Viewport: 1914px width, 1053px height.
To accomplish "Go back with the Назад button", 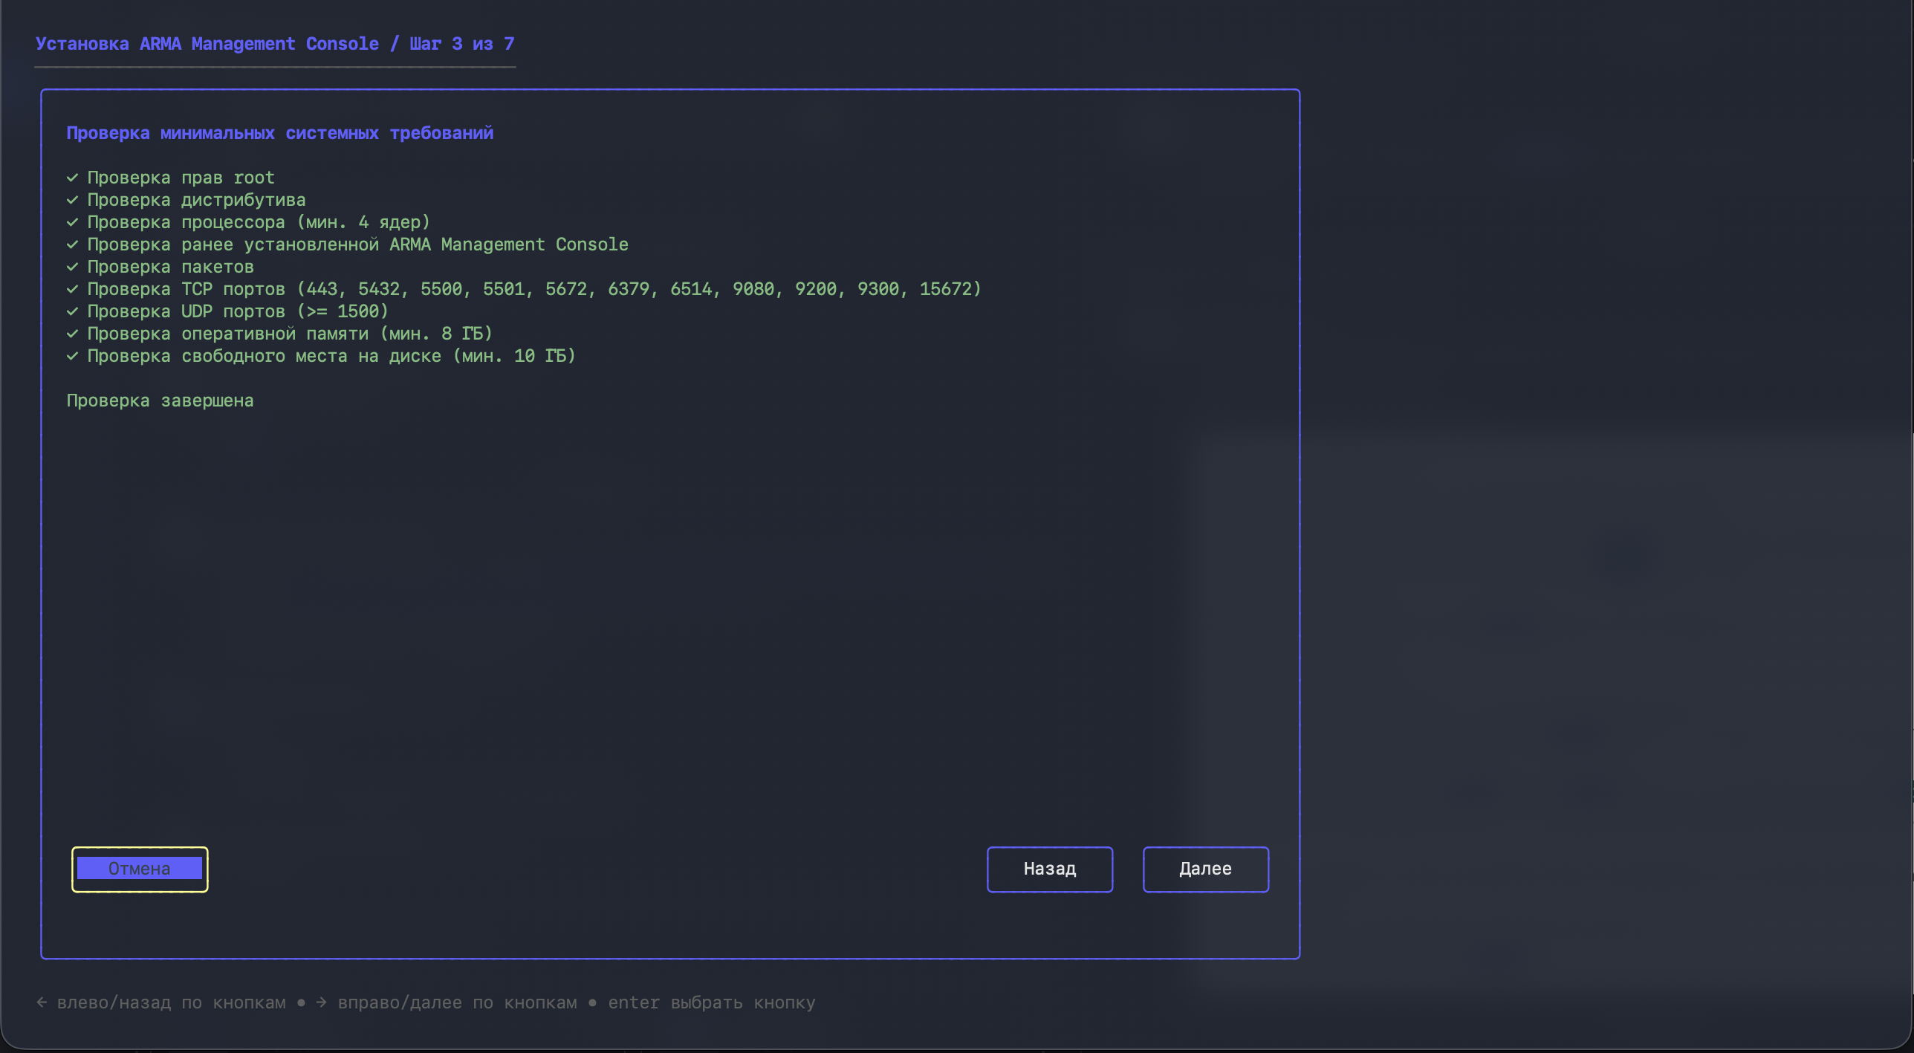I will [x=1050, y=869].
